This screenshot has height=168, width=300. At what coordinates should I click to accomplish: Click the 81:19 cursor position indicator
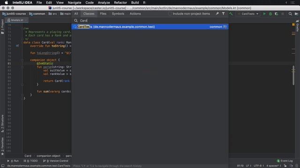coord(240,166)
